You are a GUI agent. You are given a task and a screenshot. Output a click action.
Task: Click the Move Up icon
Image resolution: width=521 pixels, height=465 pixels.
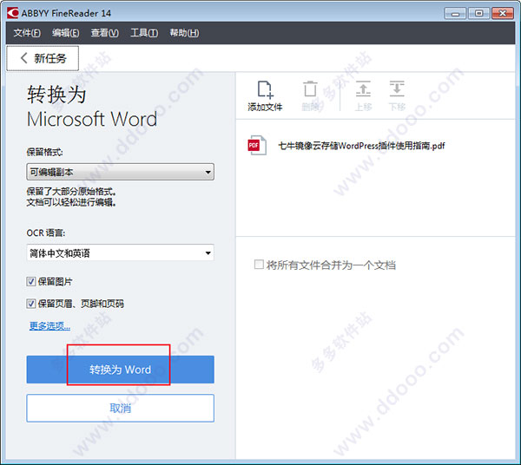click(x=363, y=88)
